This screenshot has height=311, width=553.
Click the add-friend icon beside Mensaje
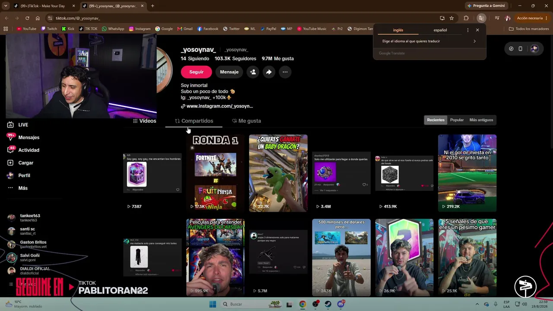point(253,72)
